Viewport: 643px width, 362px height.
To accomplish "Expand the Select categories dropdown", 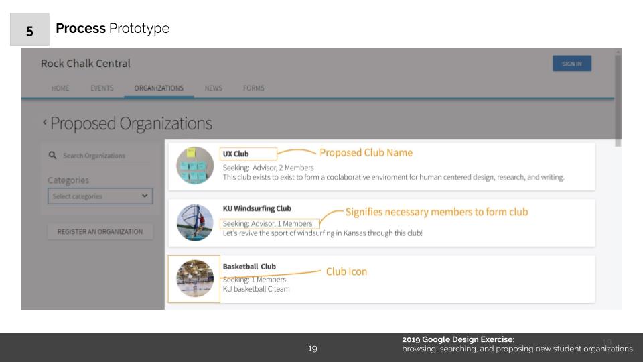I will coord(100,196).
